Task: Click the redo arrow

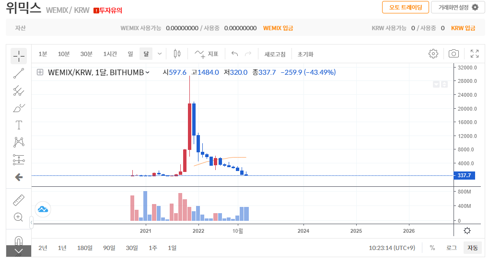Action: point(248,54)
